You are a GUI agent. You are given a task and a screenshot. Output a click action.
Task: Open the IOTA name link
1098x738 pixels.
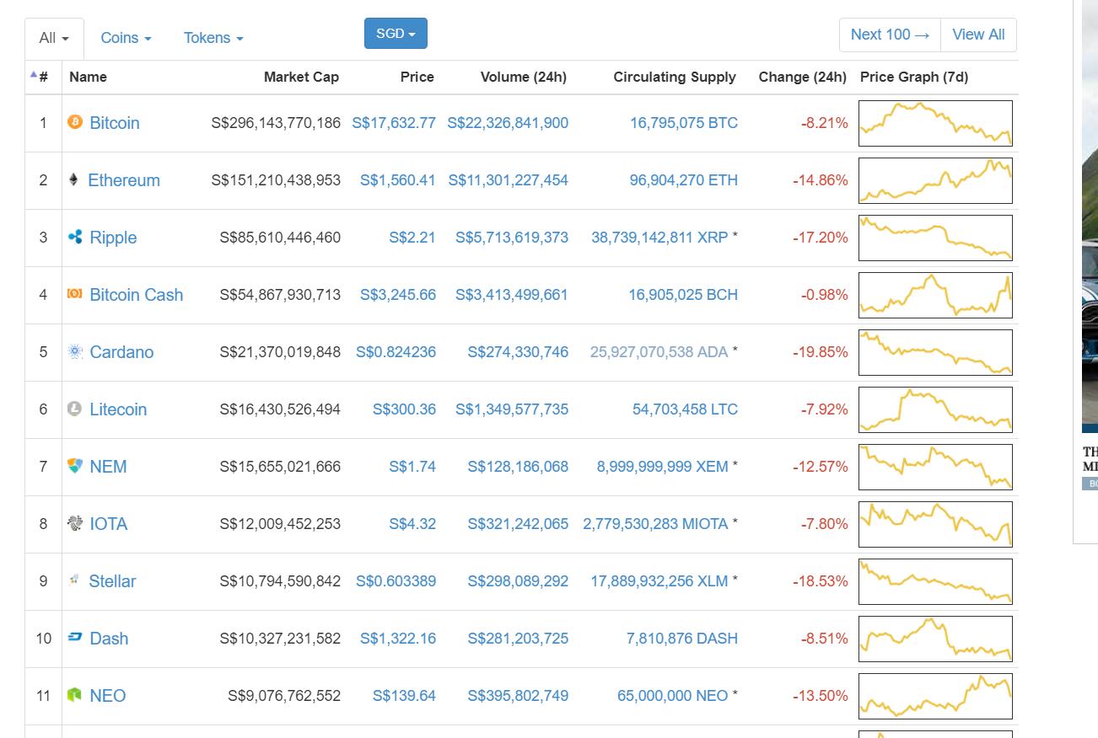click(109, 524)
